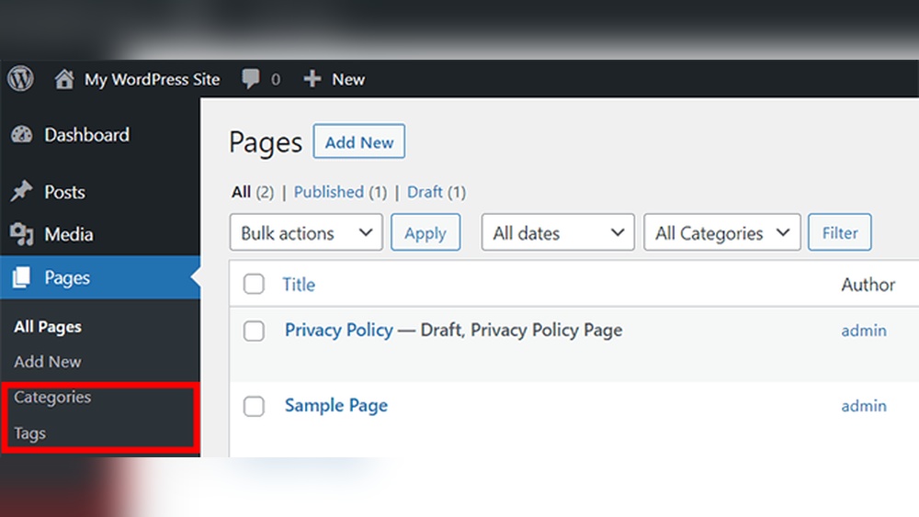
Task: Click Add New button beside Pages heading
Action: (359, 141)
